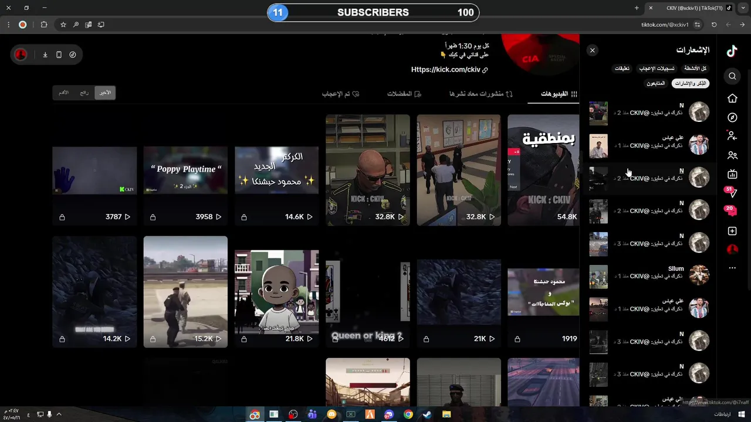751x422 pixels.
Task: Click the download icon in floating pill
Action: pos(45,55)
